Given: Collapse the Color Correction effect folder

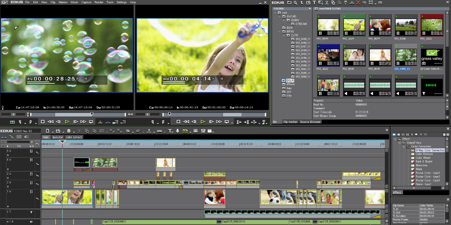Looking at the screenshot, I should tap(404, 146).
